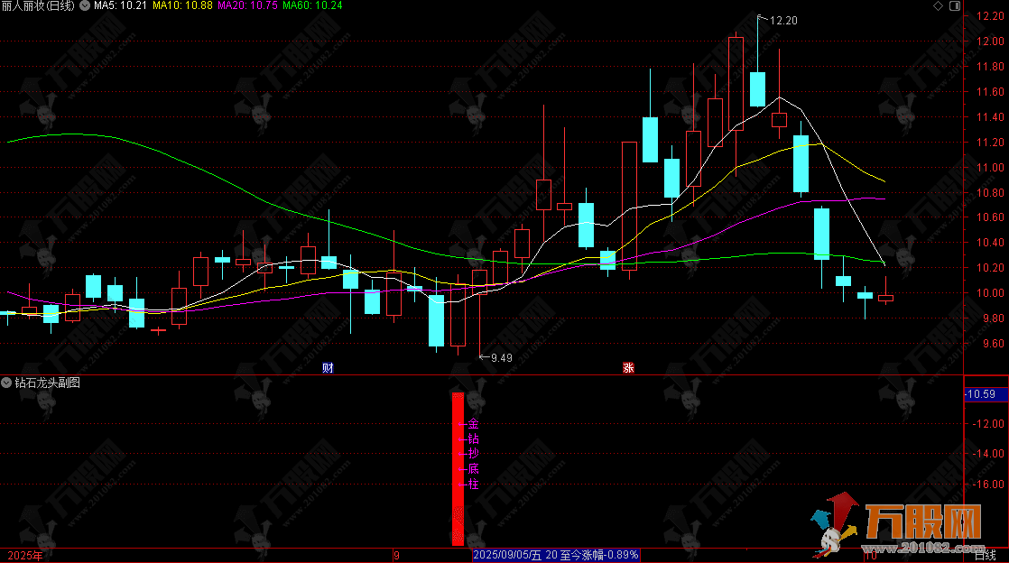Open the dropdown beside 丽人丽妆(日线) title
The image size is (1009, 563).
click(85, 6)
